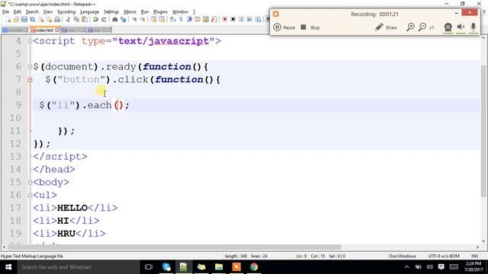Open Find with the binoculars icon
Screen dimensions: 488x274
point(115,20)
